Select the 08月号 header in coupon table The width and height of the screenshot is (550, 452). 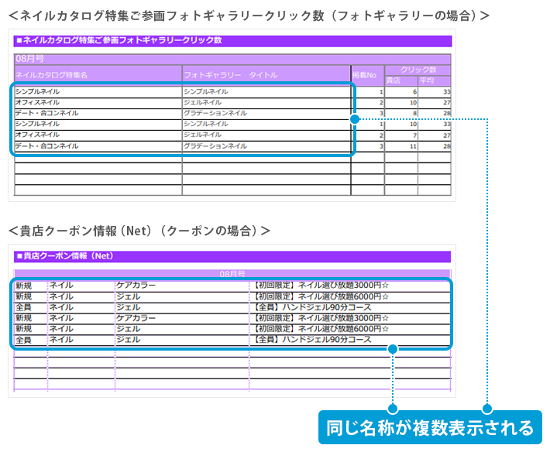click(232, 274)
